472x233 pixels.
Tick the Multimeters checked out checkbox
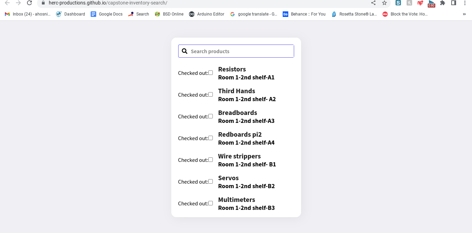click(x=210, y=203)
